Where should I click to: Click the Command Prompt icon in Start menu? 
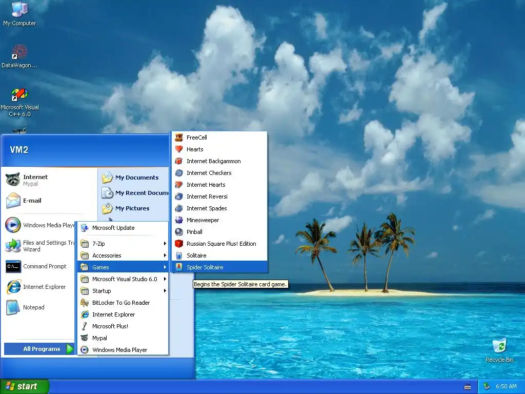pos(13,266)
